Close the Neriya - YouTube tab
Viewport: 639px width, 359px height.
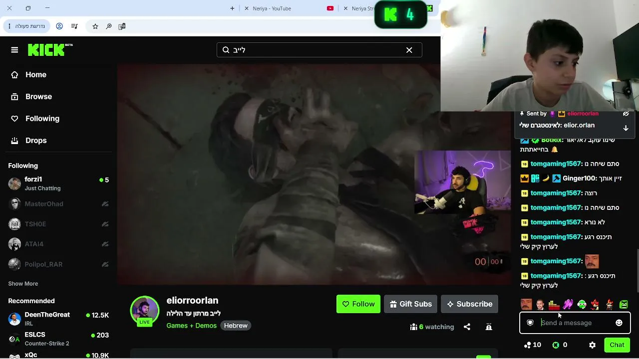tap(247, 8)
